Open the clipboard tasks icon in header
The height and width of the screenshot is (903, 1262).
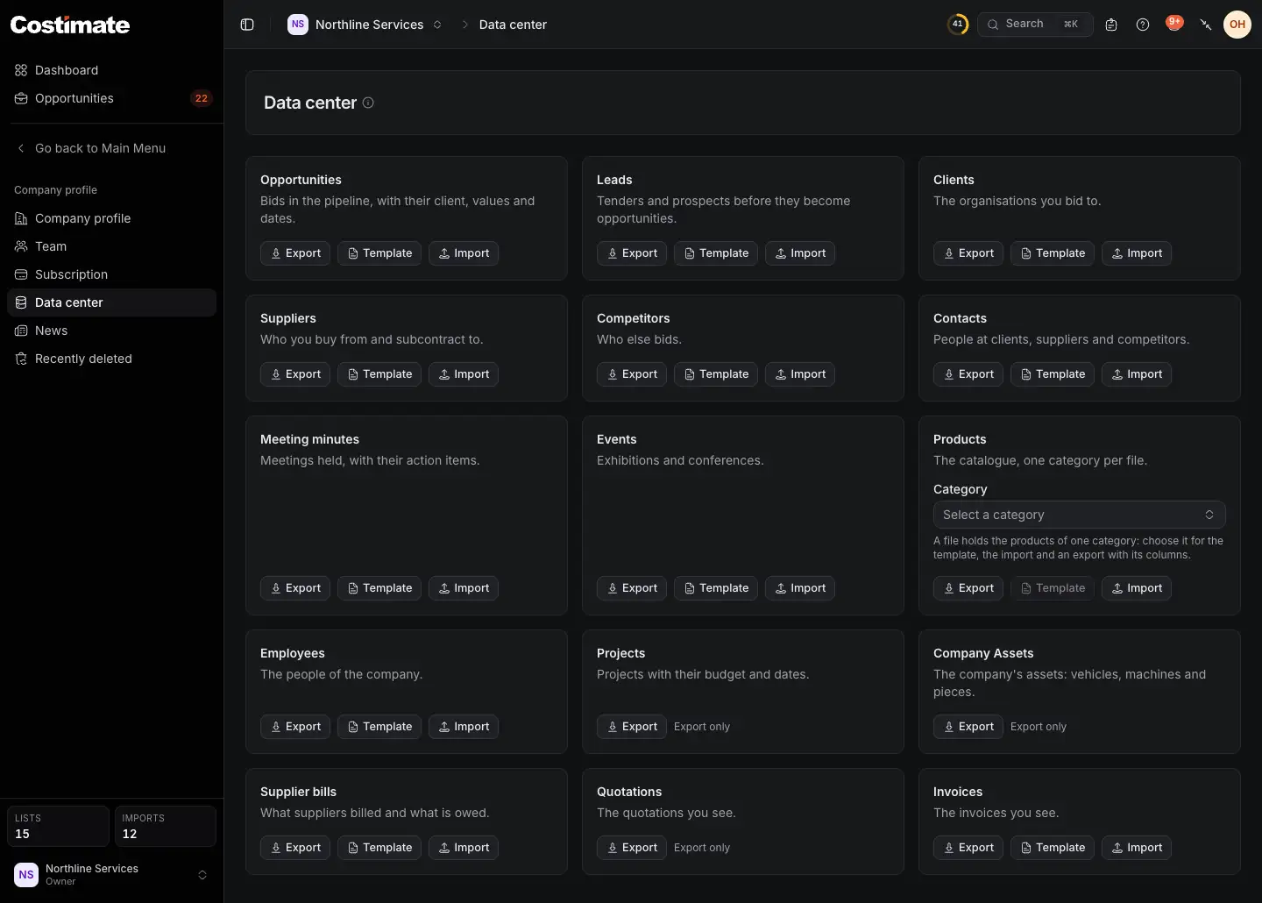point(1111,25)
